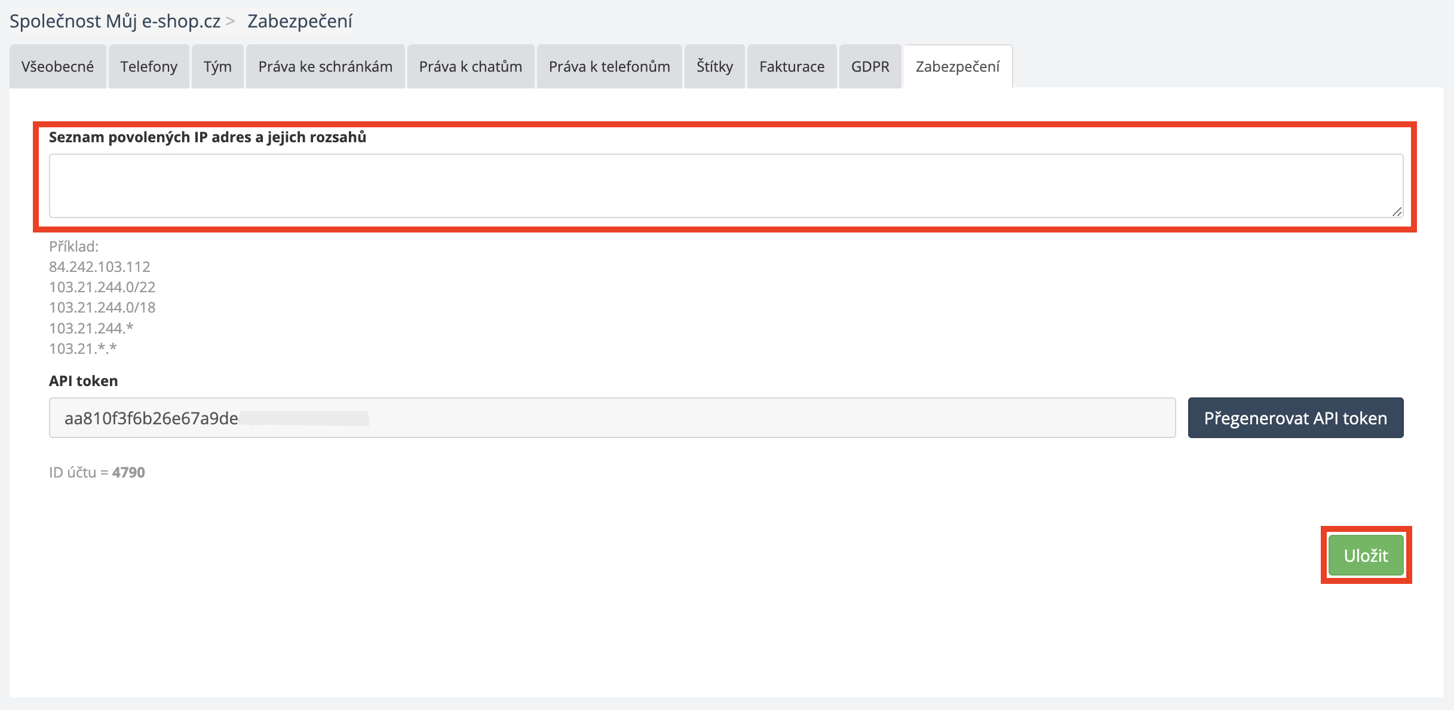Open the Tým tab

pos(217,66)
